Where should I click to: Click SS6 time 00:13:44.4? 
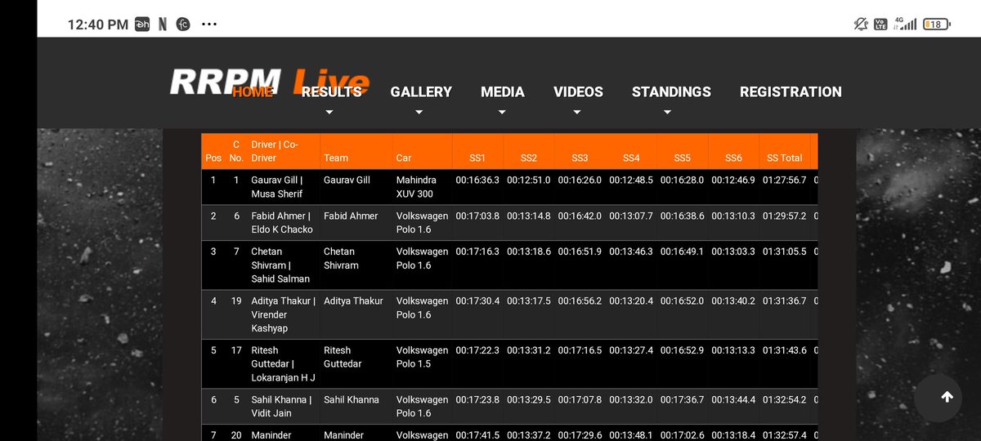733,399
